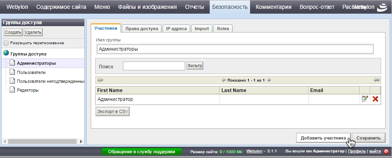The image size is (392, 158).
Task: Select the Пользователи group in tree
Action: click(x=31, y=72)
